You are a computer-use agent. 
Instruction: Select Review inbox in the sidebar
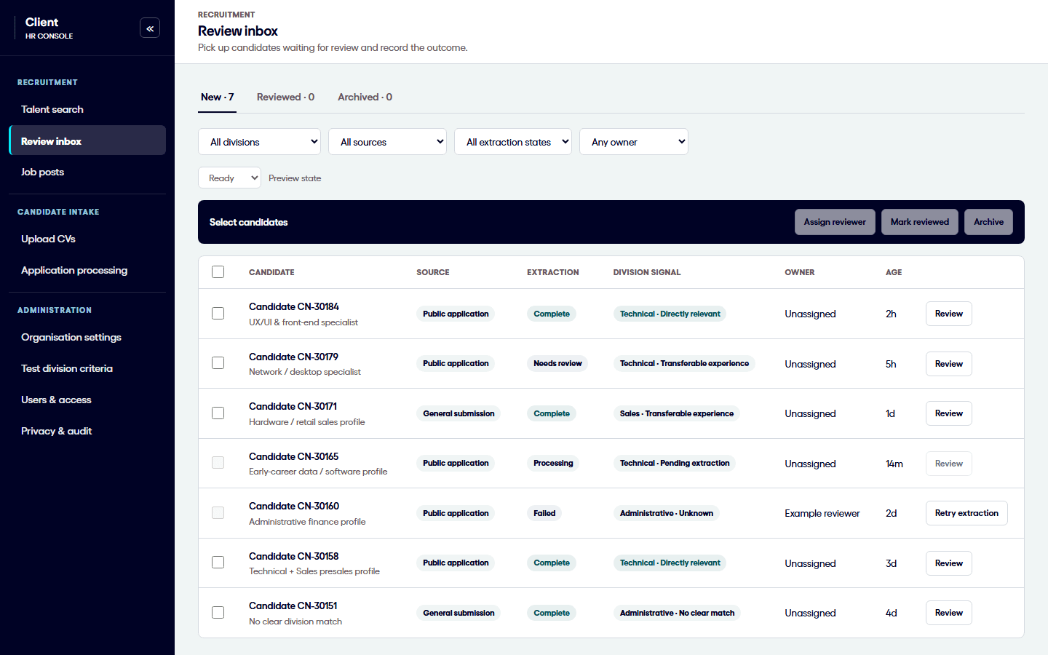[87, 140]
